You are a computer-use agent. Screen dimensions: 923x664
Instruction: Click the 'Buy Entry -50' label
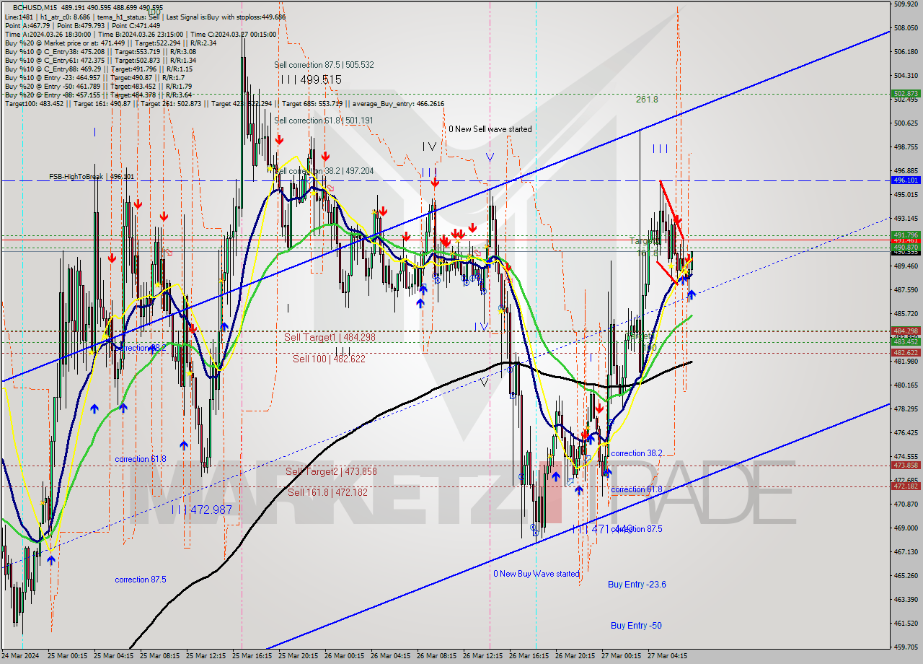(x=636, y=626)
